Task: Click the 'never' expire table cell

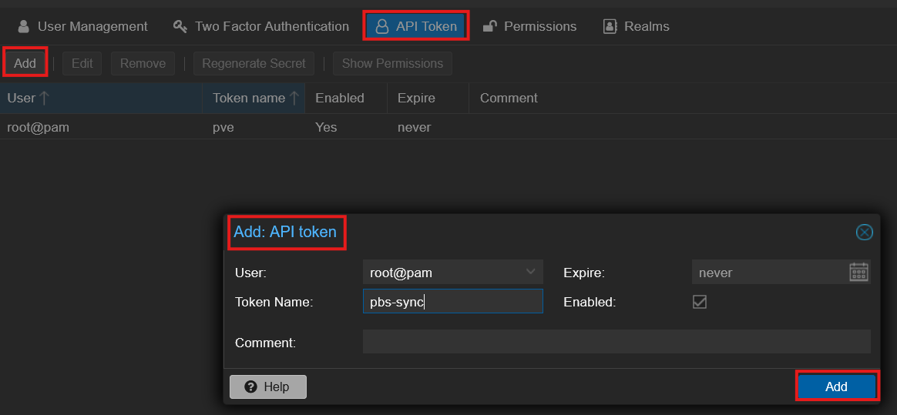Action: (x=414, y=127)
